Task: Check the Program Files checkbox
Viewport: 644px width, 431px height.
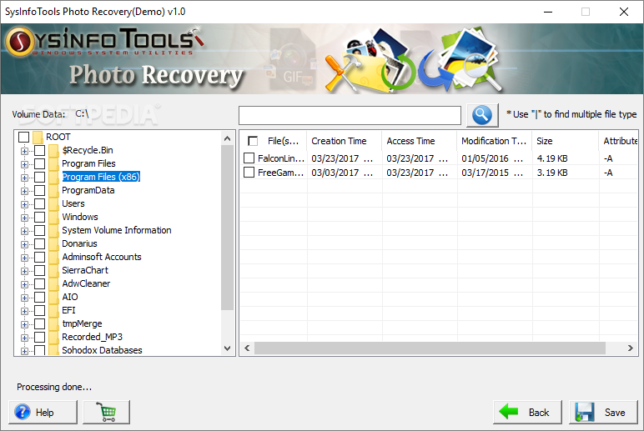Action: (x=40, y=163)
